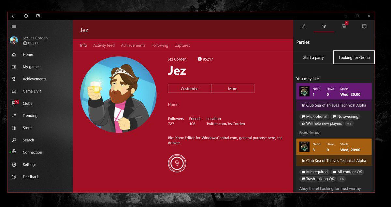Image resolution: width=391 pixels, height=207 pixels.
Task: Click the Game DVR icon
Action: coord(14,91)
